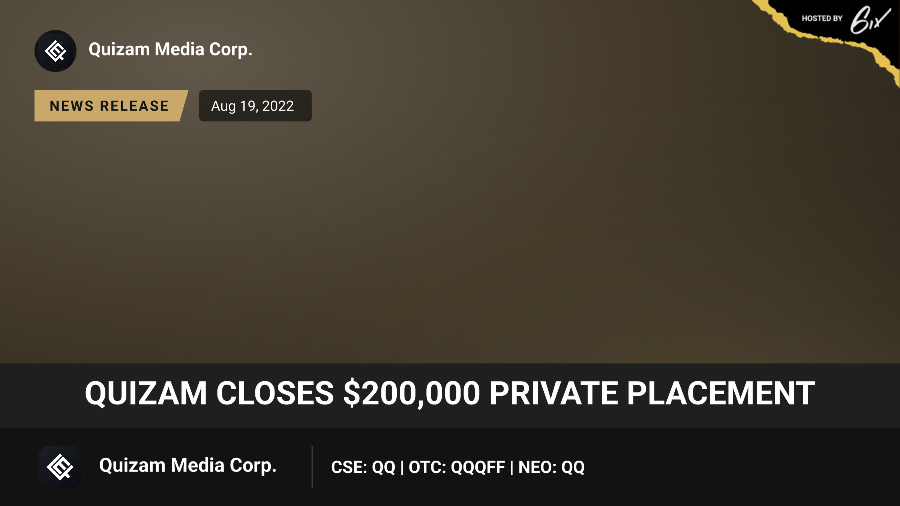Select the OTC: QQQFF ticker
900x506 pixels.
[457, 467]
